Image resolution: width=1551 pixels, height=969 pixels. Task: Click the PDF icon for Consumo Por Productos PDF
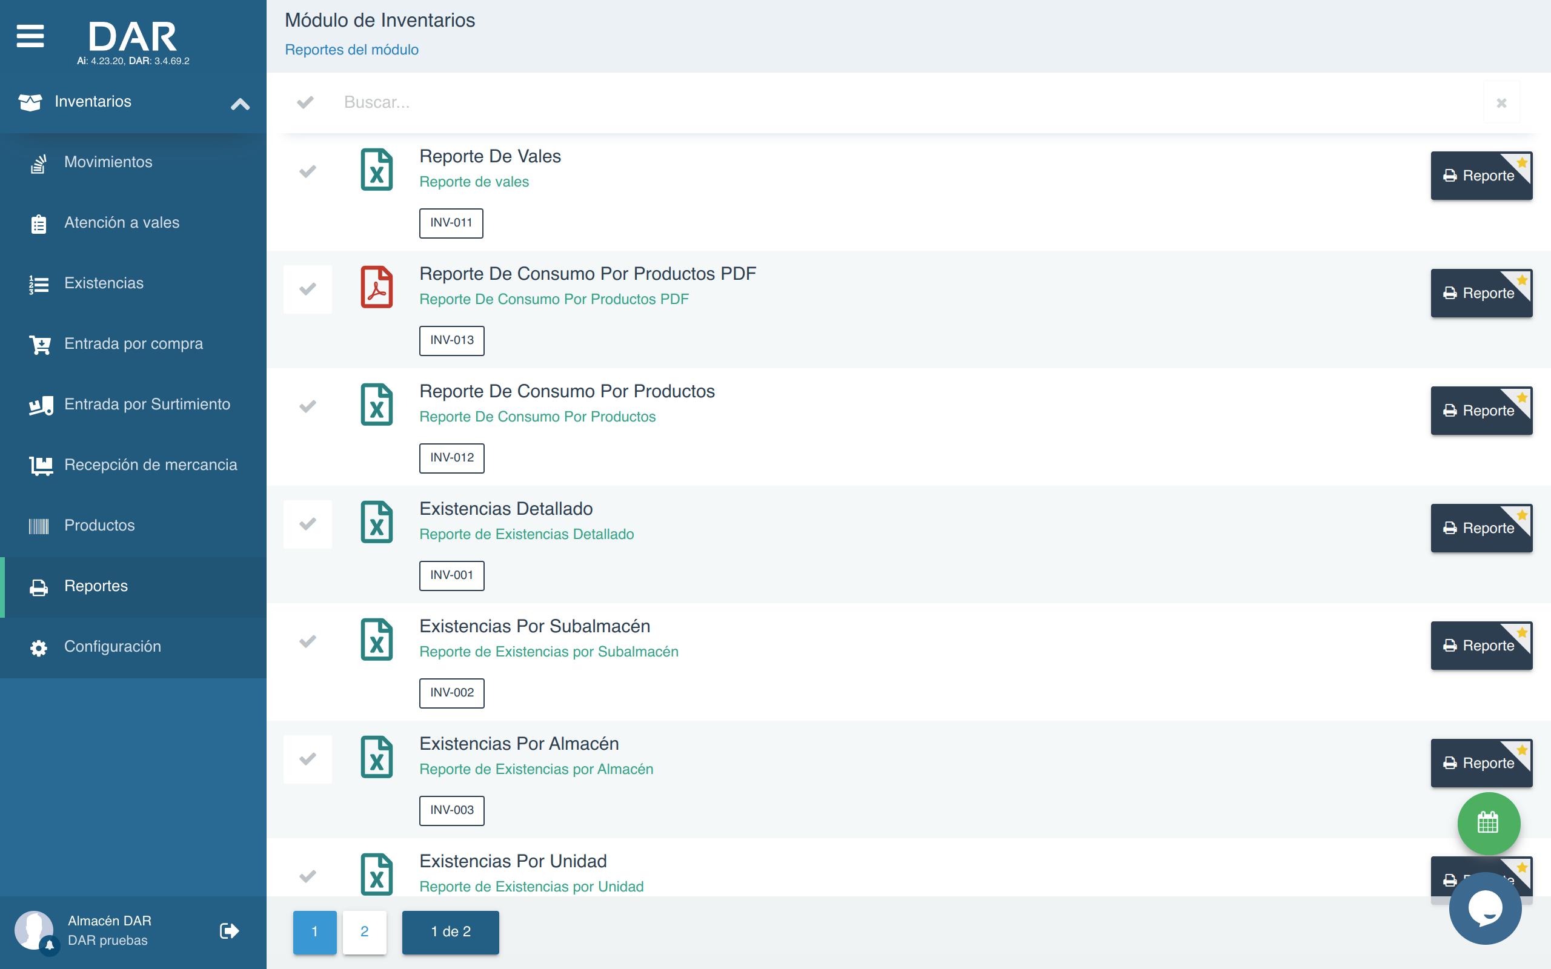(x=376, y=287)
